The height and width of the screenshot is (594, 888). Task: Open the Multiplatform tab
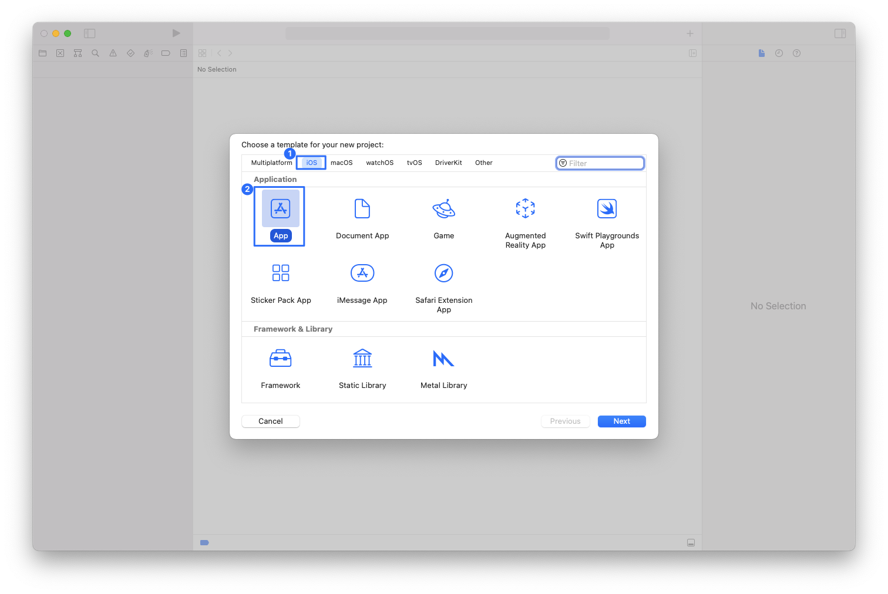click(x=271, y=163)
